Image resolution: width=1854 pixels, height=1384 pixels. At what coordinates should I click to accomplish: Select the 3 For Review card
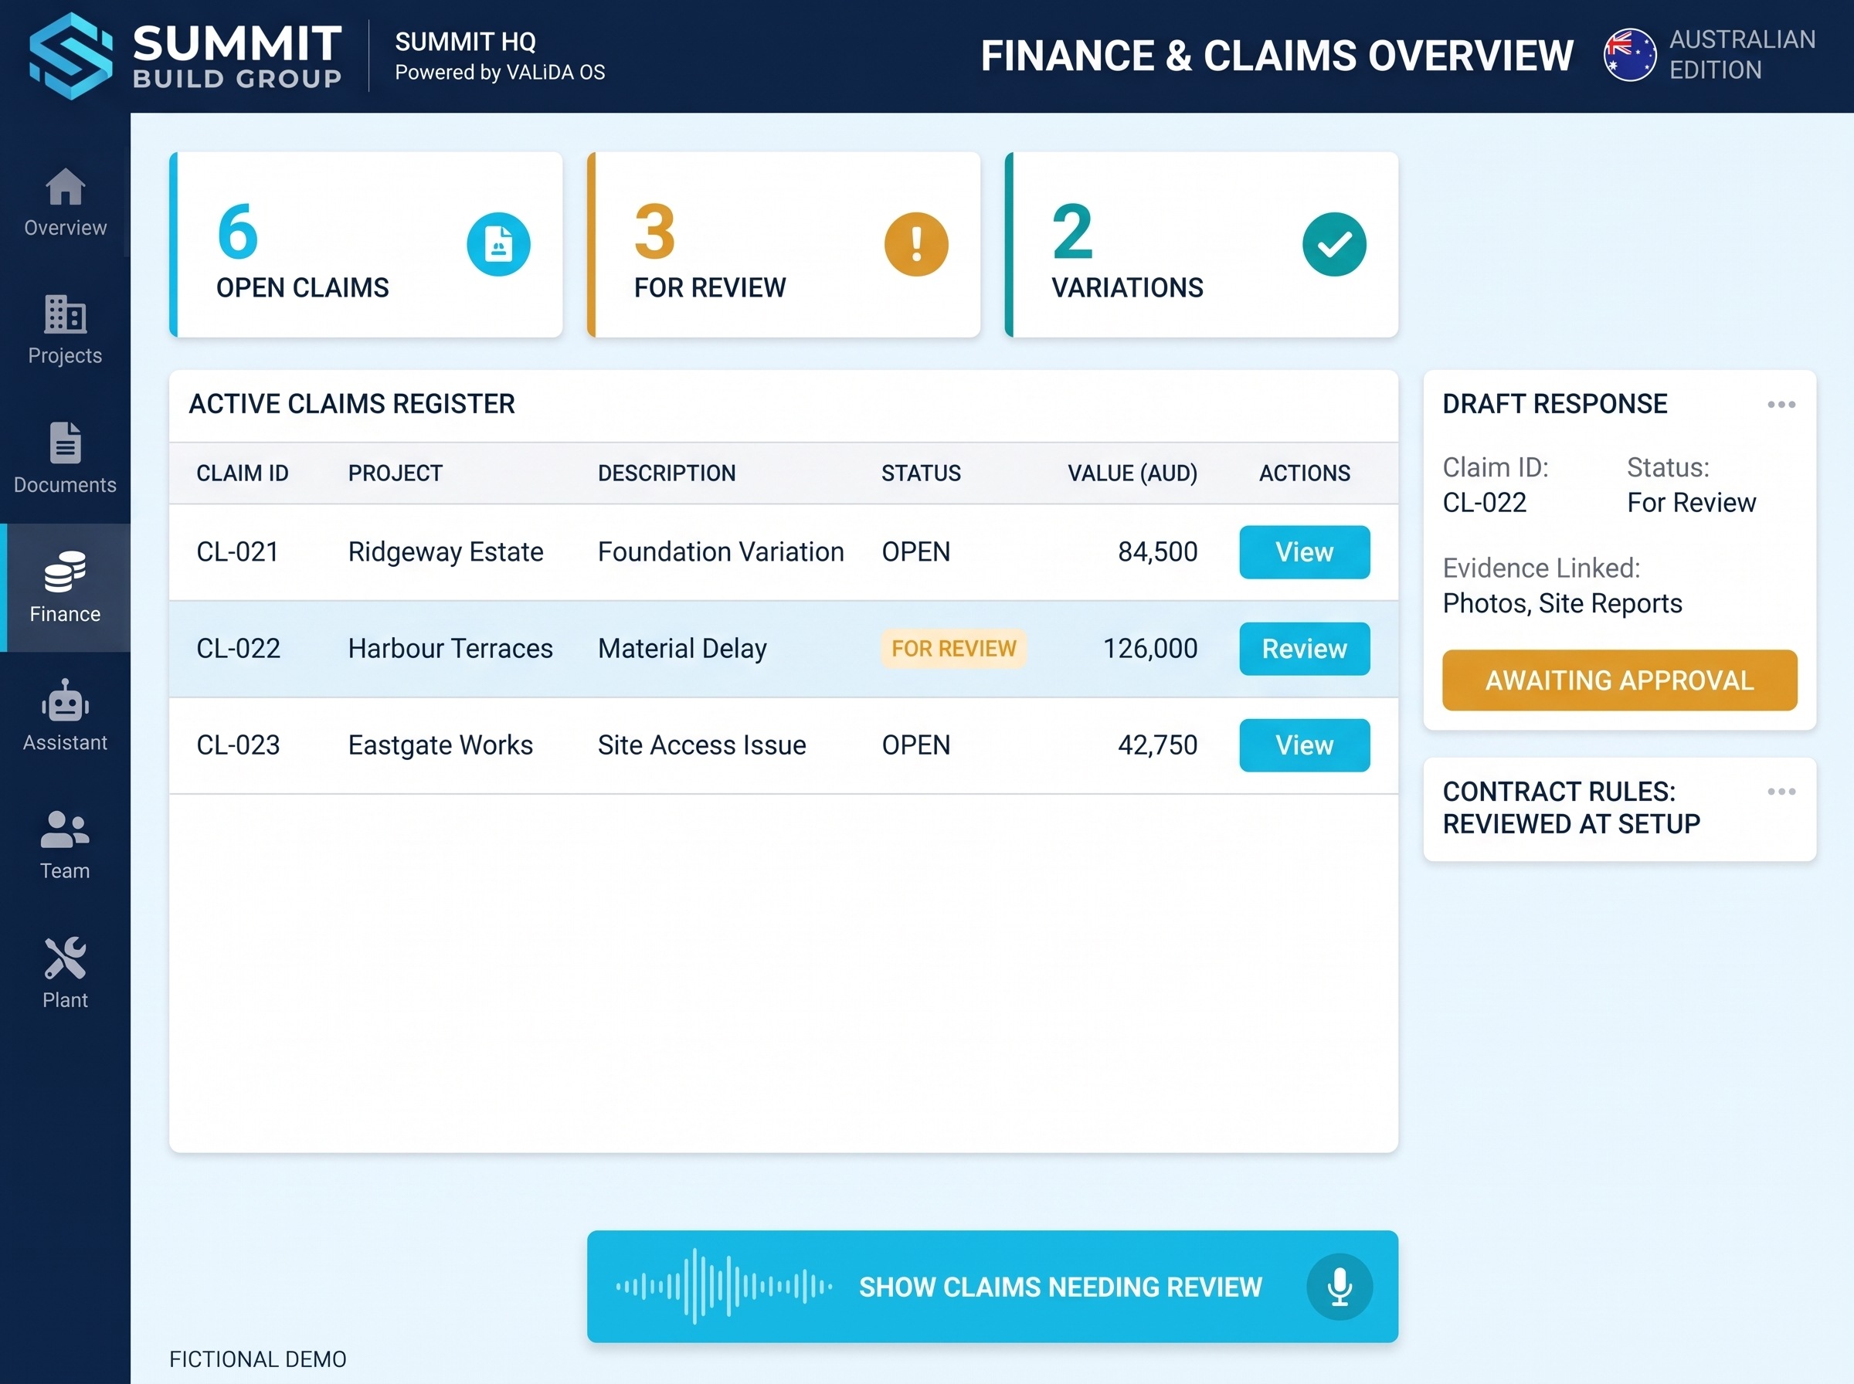(783, 245)
